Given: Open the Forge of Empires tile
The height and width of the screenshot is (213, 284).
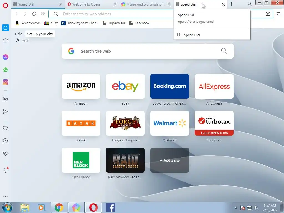Looking at the screenshot, I should coord(125,123).
